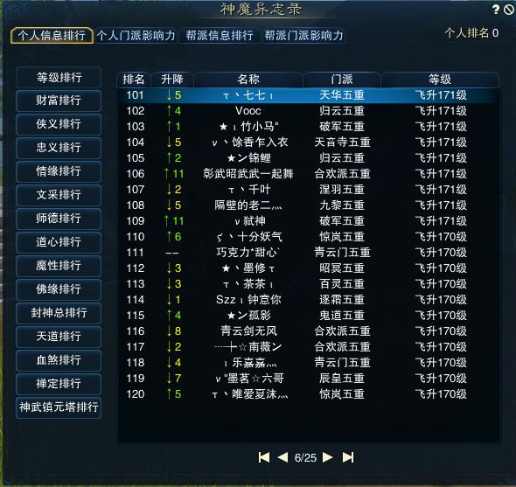Select rank 116 player 青云剑无风 row
The height and width of the screenshot is (487, 516).
pyautogui.click(x=309, y=331)
